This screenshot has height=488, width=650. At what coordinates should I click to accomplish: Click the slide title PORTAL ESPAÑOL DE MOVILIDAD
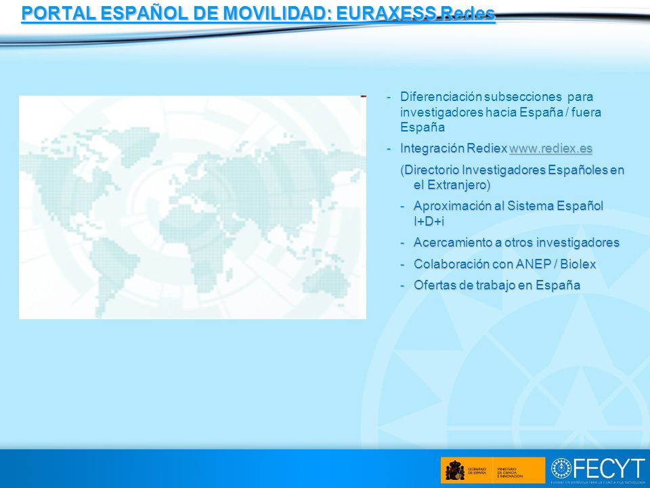tap(258, 14)
